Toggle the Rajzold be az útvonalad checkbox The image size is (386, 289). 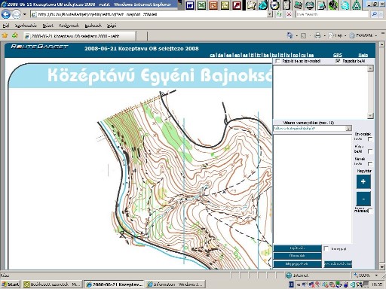point(277,61)
